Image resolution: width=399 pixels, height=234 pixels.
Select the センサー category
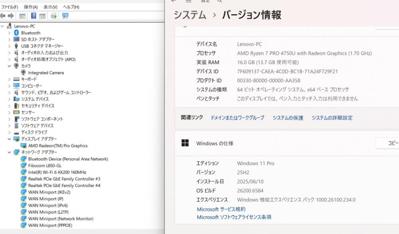coord(28,112)
